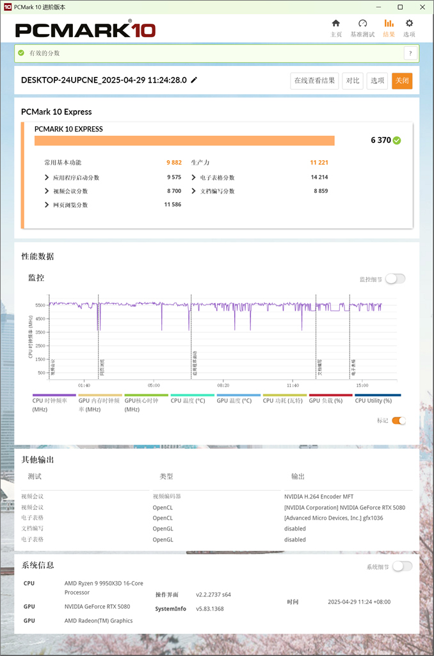
Task: Click the NVIDIA GeForce RTX 5080 OpenCL output
Action: point(344,507)
